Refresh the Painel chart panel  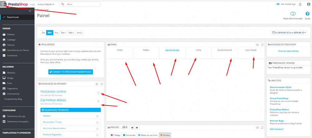click(262, 45)
